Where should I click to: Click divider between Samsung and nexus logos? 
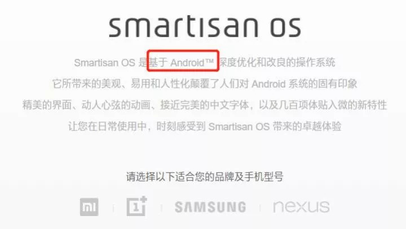tap(260, 208)
